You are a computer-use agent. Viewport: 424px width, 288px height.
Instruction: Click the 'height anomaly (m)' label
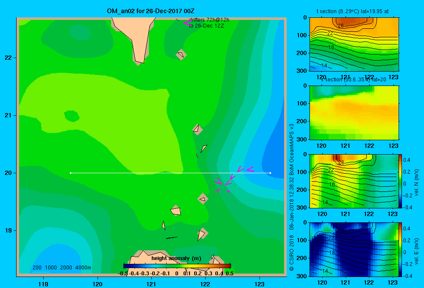[176, 258]
